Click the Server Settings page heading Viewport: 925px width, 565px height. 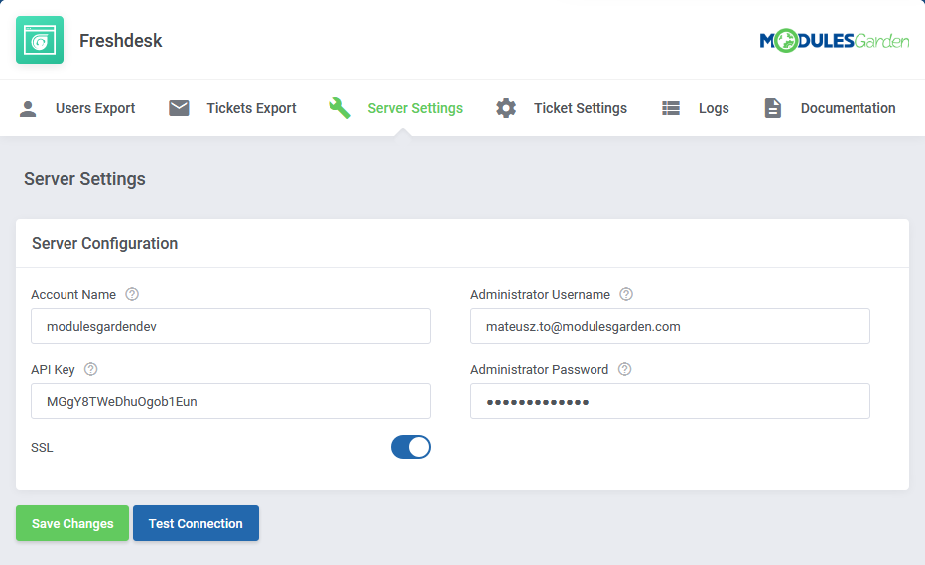[x=84, y=179]
